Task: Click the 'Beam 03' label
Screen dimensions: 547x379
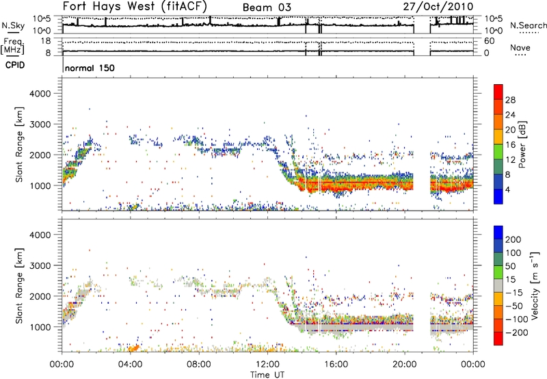Action: [x=267, y=8]
